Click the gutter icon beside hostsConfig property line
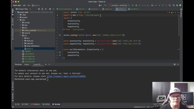194x109 pixels. pos(60,52)
